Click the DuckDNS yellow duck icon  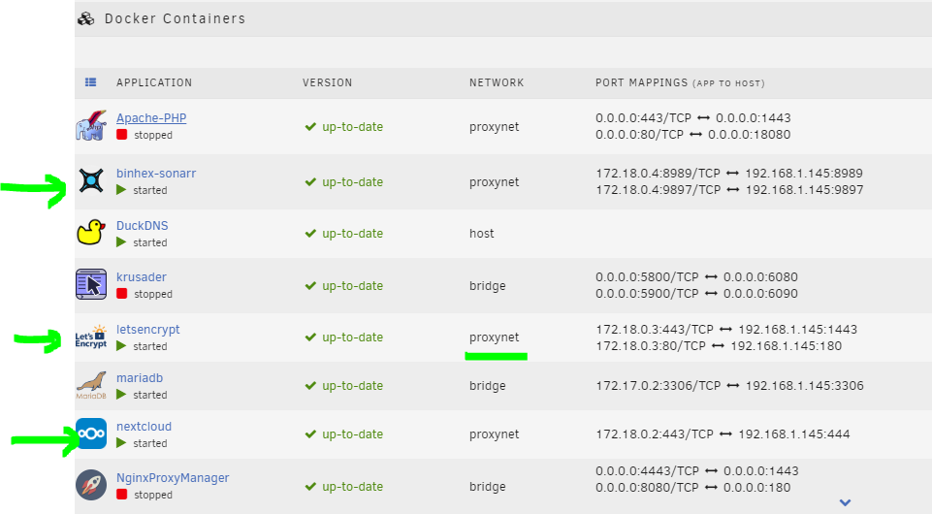[91, 233]
